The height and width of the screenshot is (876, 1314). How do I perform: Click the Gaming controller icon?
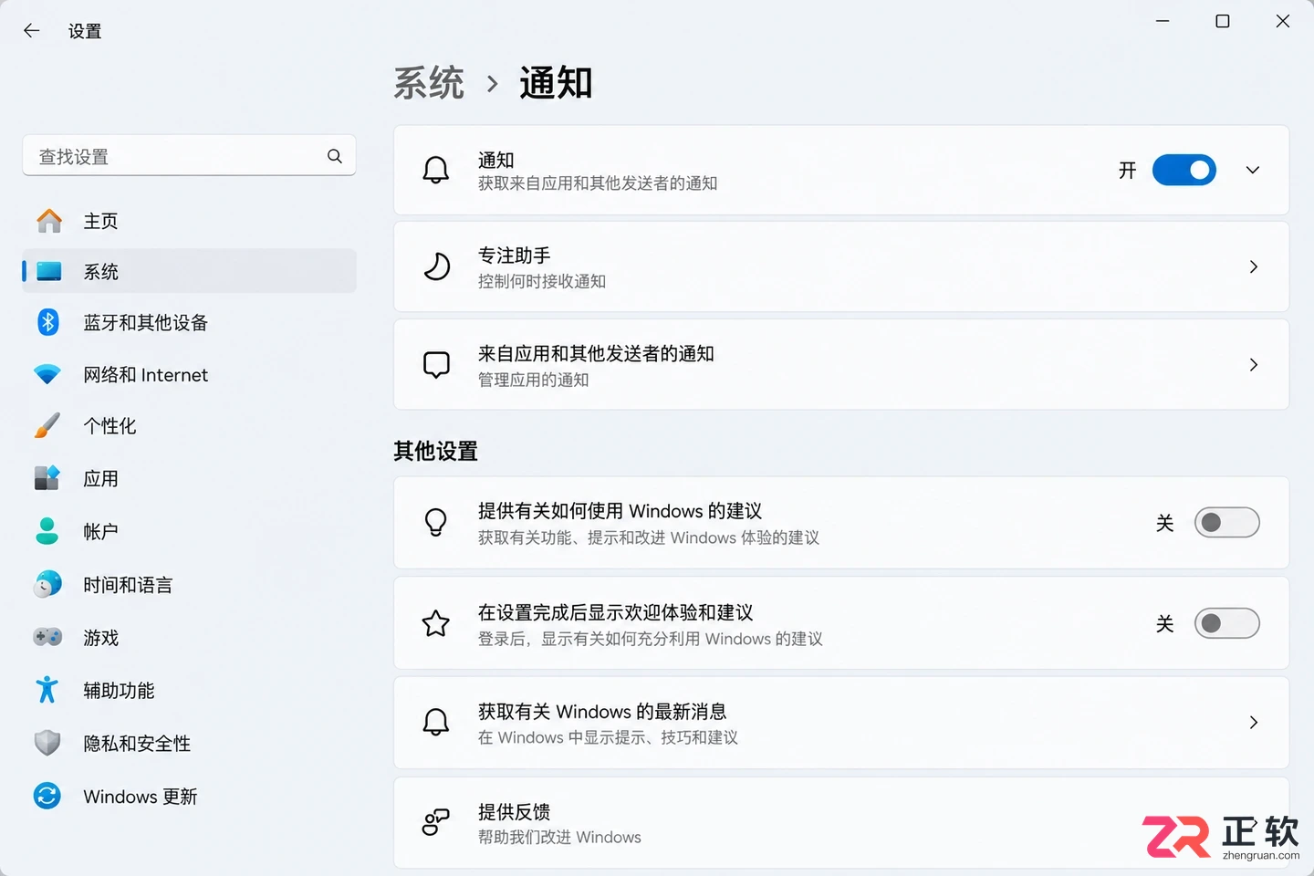[x=47, y=637]
